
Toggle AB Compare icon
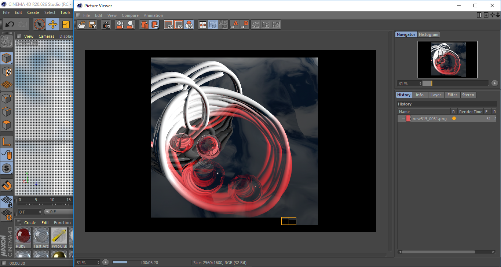click(x=202, y=25)
